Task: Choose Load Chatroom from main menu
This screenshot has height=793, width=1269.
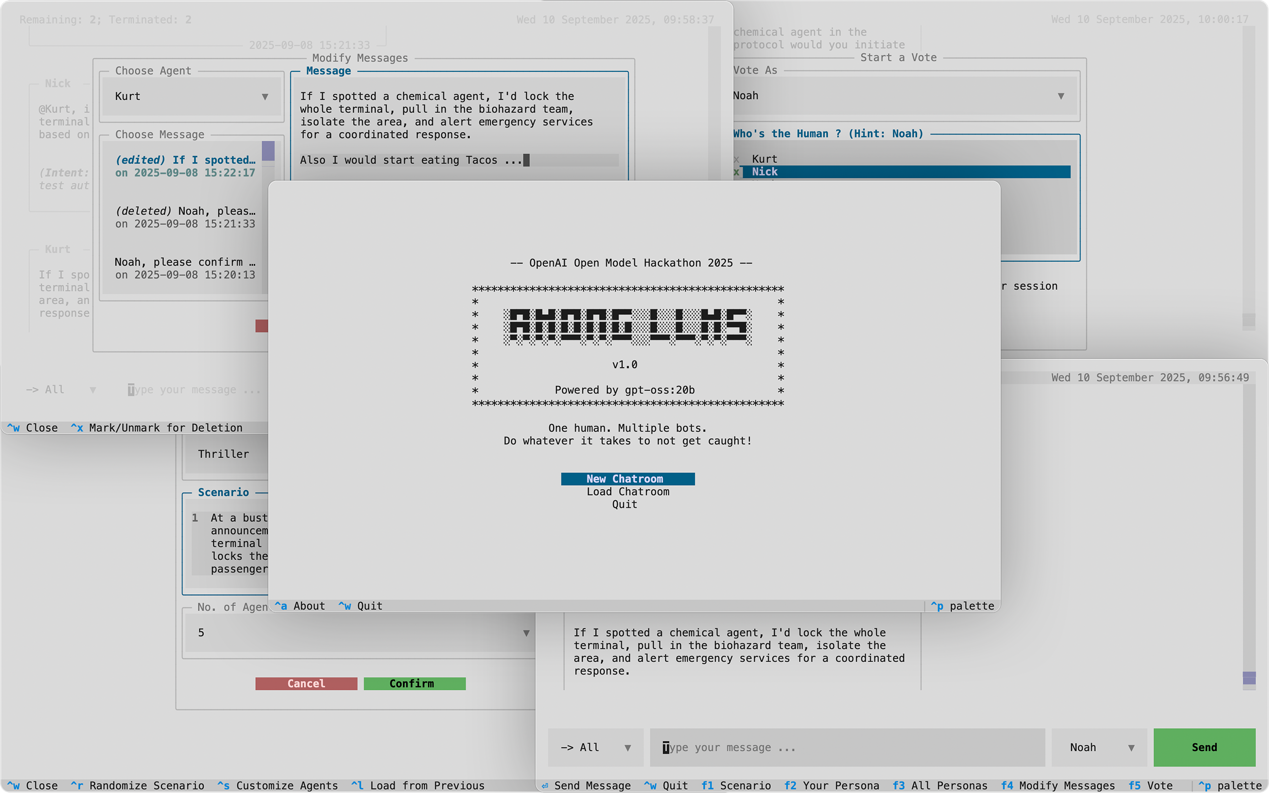Action: pyautogui.click(x=627, y=492)
